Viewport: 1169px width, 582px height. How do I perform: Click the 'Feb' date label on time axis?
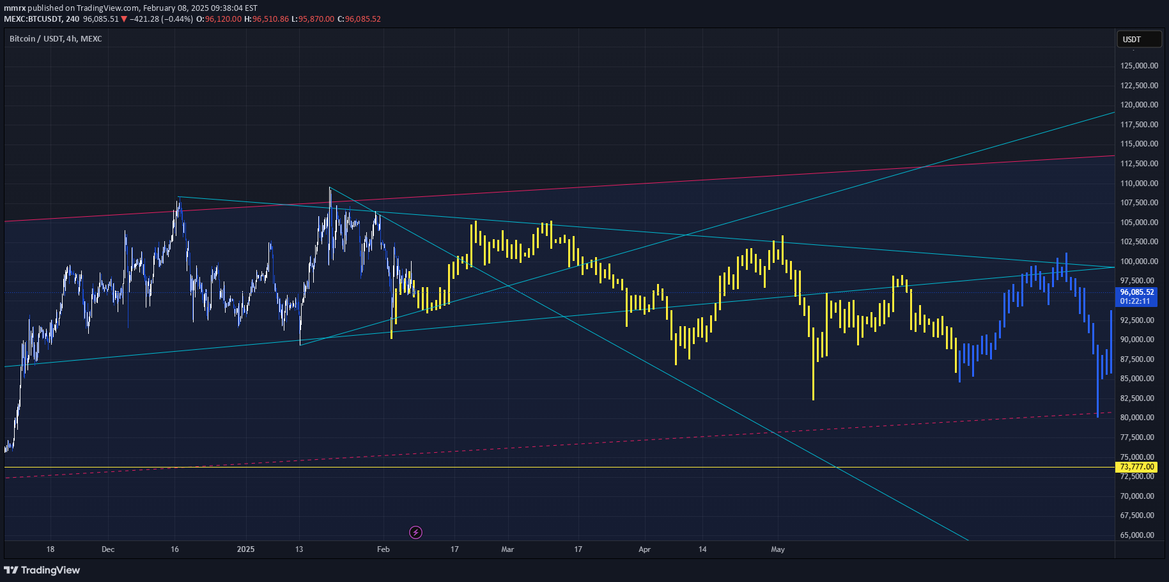(383, 549)
